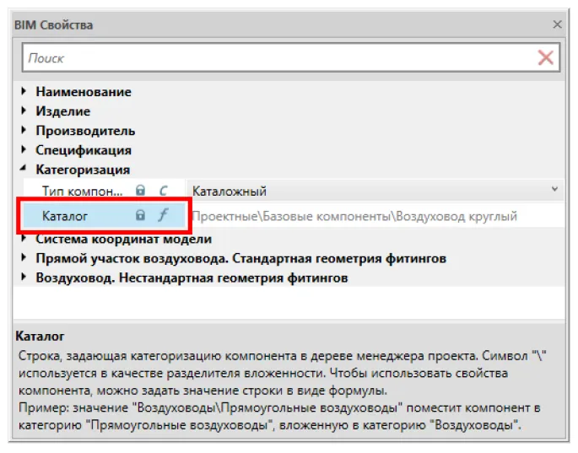Open the Каталожный dropdown list
Viewport: 578px width, 453px height.
[x=554, y=191]
